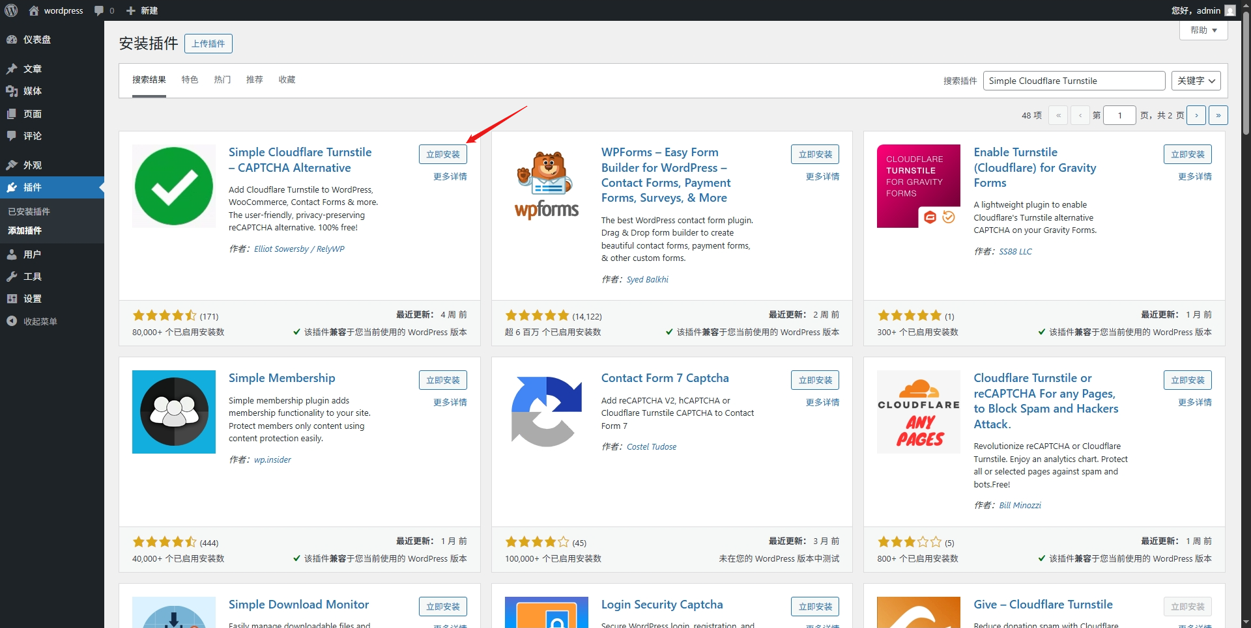The image size is (1251, 628).
Task: Open the 设置 settings menu
Action: pos(32,299)
